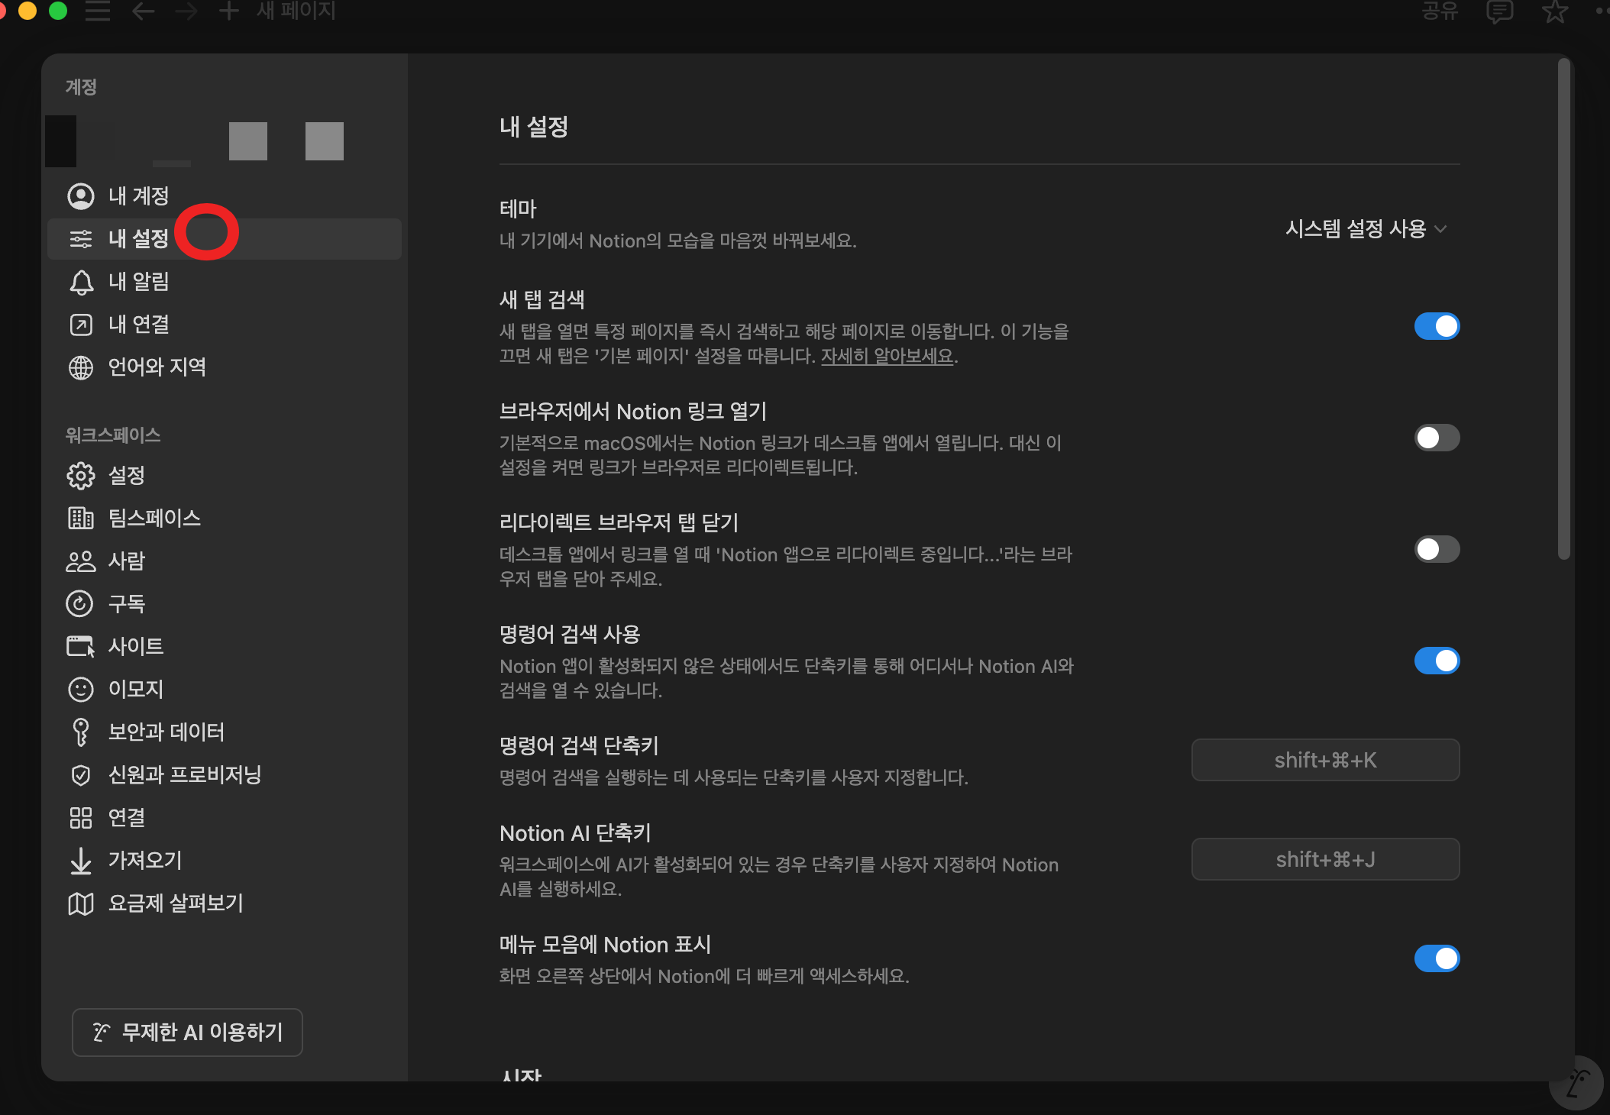Click the gear icon for workspace 설정
Image resolution: width=1610 pixels, height=1115 pixels.
[x=81, y=476]
